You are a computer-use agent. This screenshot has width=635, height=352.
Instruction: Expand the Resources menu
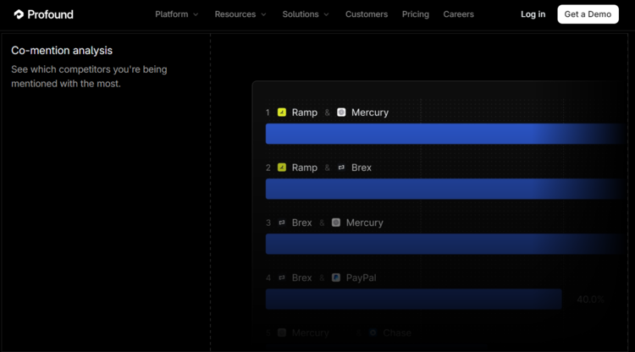[x=240, y=14]
